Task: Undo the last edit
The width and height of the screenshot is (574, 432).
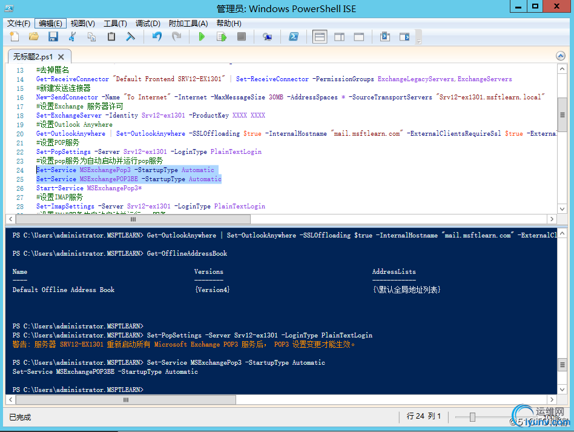Action: tap(157, 36)
